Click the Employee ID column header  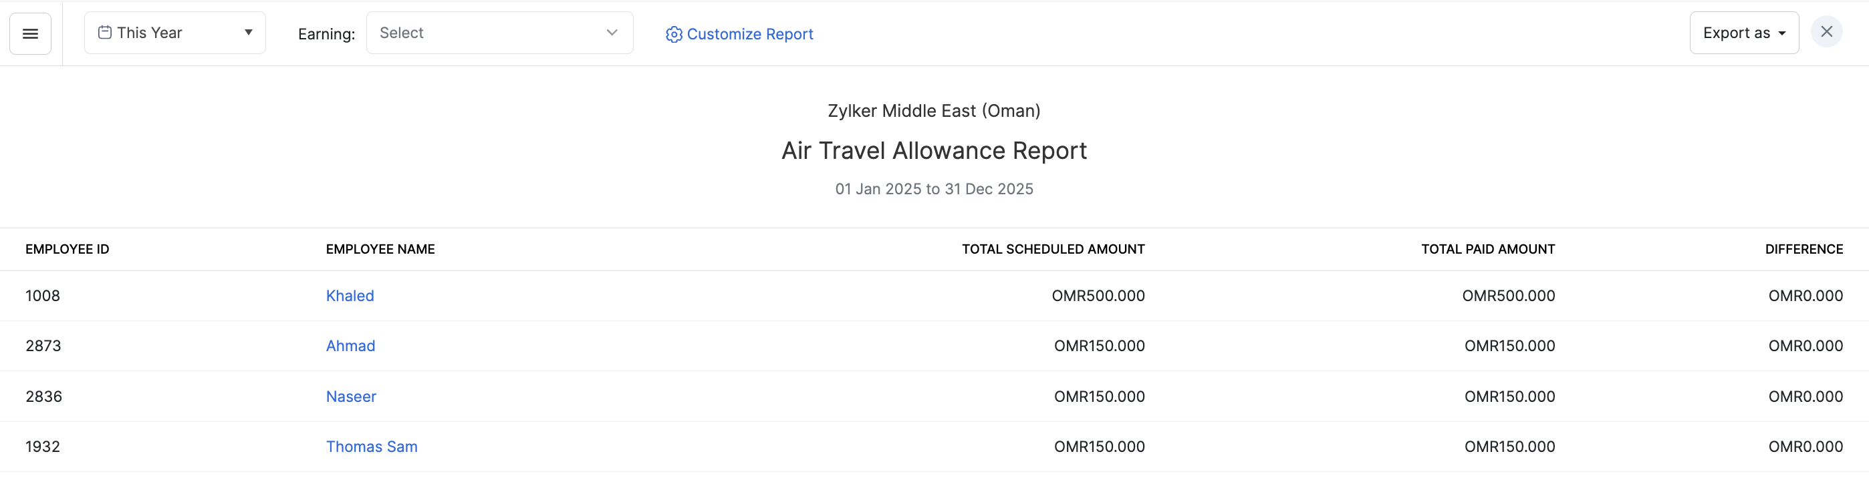coord(67,250)
